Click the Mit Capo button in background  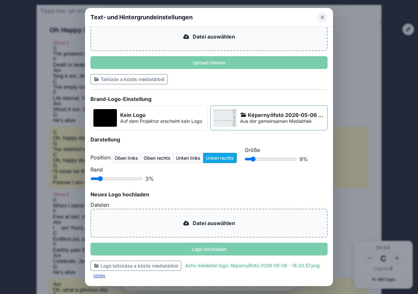tap(383, 280)
